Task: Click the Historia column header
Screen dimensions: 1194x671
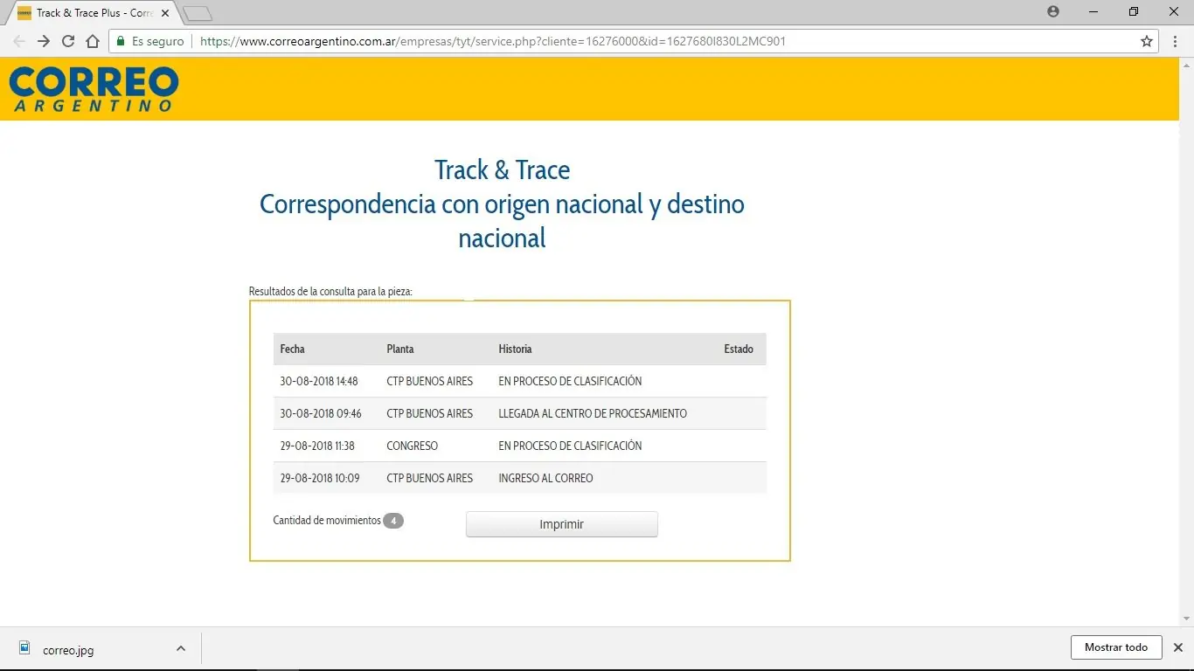Action: point(515,349)
